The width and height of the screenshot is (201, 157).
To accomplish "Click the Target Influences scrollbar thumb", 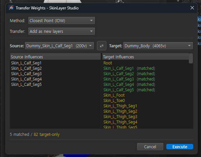I will click(191, 58).
